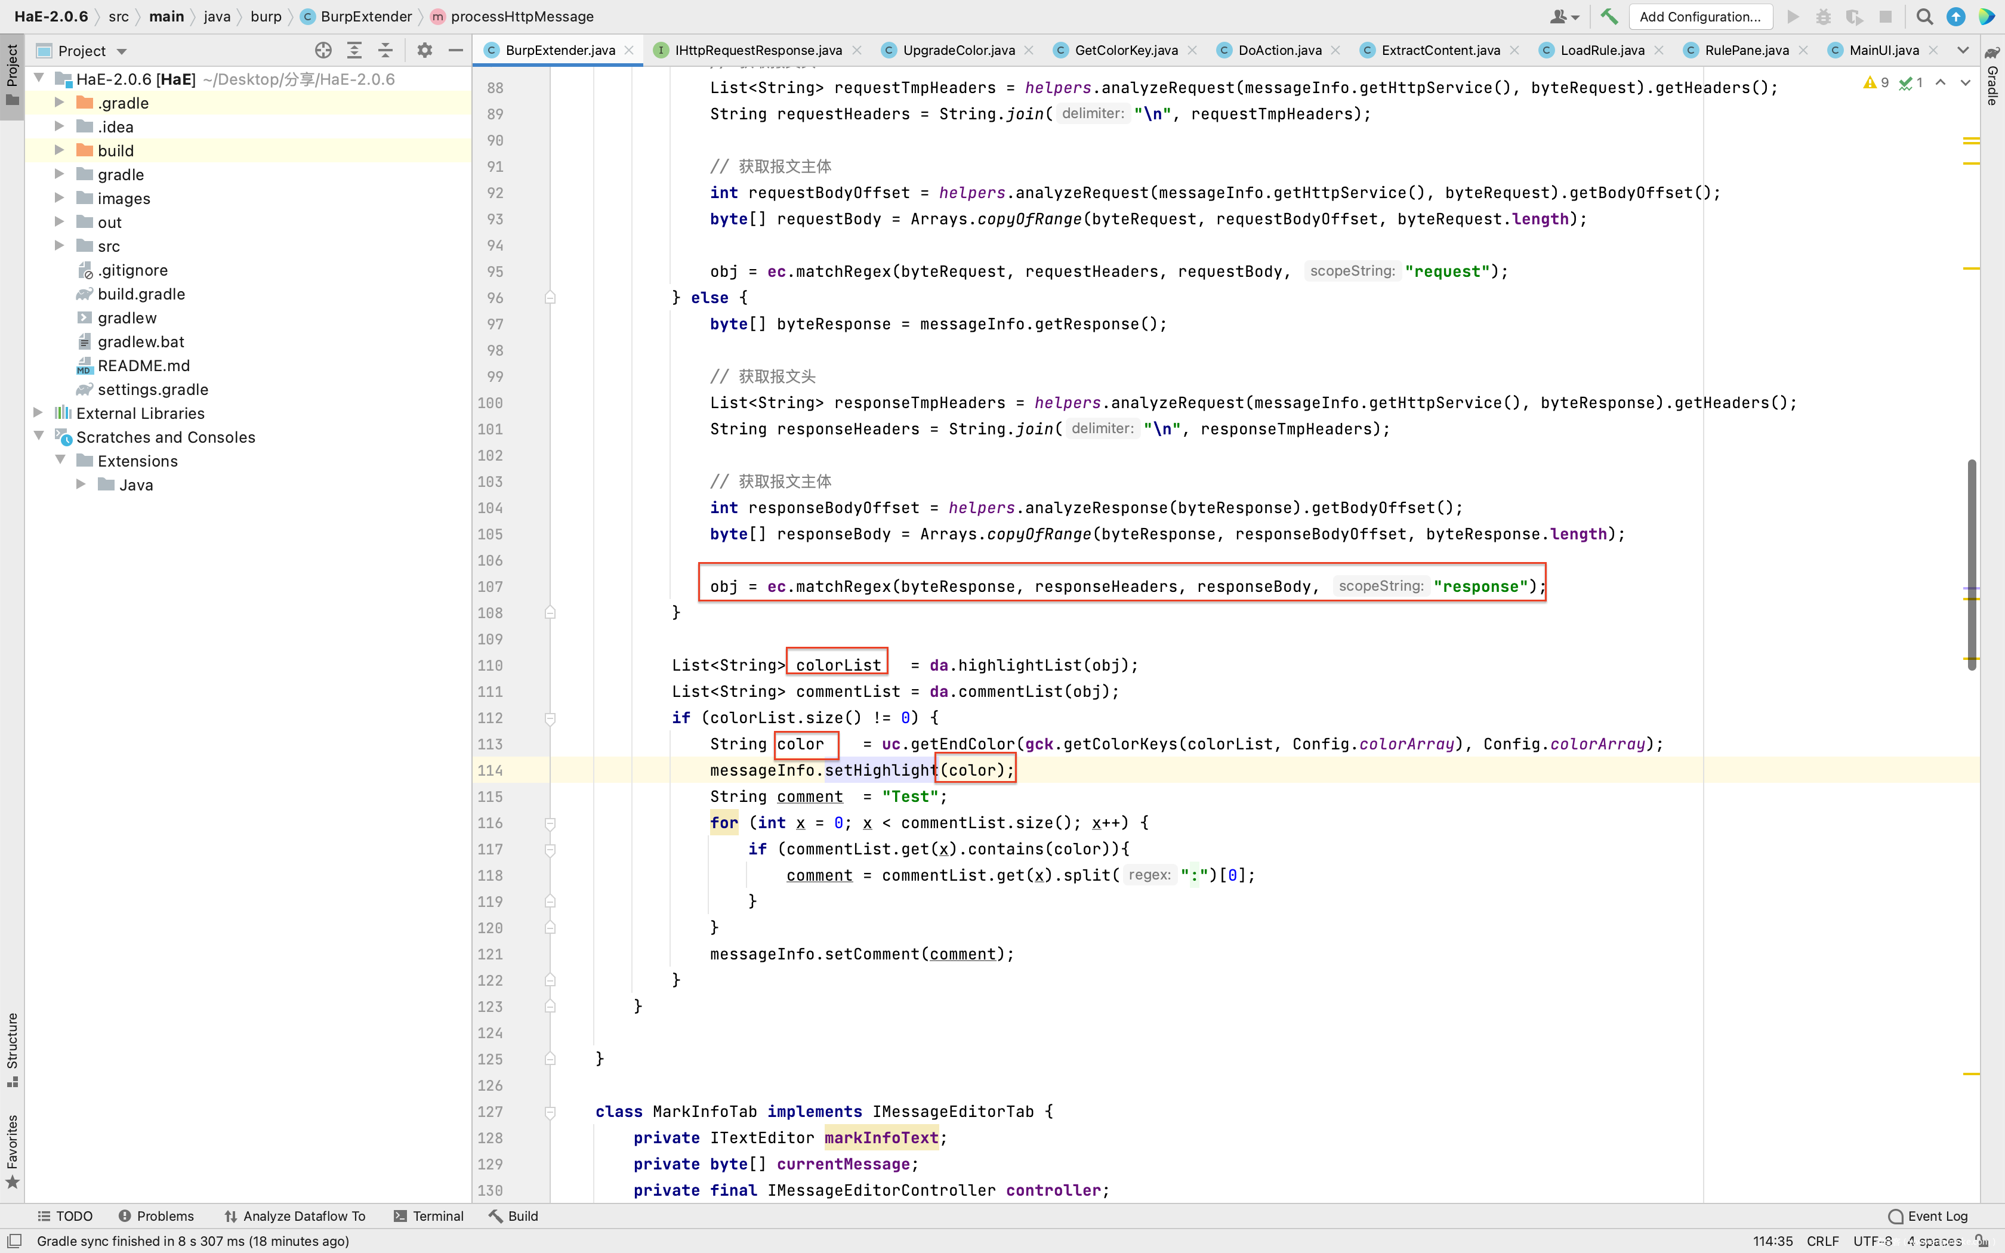Click the Collapse All icon in Project panel
The height and width of the screenshot is (1253, 2005).
tap(385, 51)
